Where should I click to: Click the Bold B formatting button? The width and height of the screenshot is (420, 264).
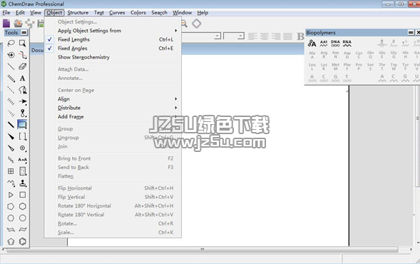300,36
